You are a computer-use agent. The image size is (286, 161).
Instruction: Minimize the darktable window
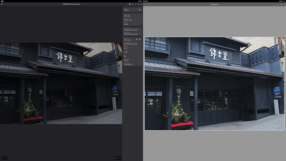(278, 4)
